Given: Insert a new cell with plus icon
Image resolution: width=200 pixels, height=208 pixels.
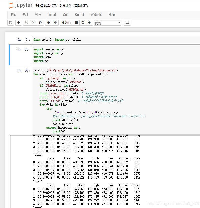Looking at the screenshot, I should (19, 23).
